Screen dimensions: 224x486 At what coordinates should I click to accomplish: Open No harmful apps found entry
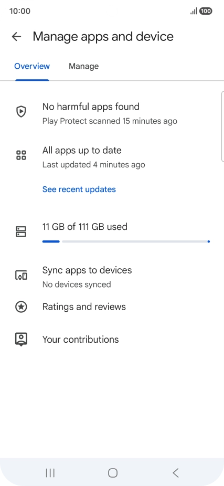[112, 113]
